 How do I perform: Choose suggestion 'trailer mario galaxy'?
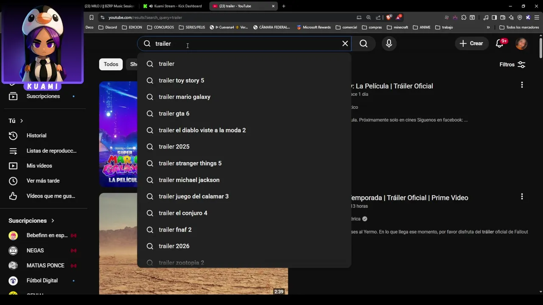point(244,97)
